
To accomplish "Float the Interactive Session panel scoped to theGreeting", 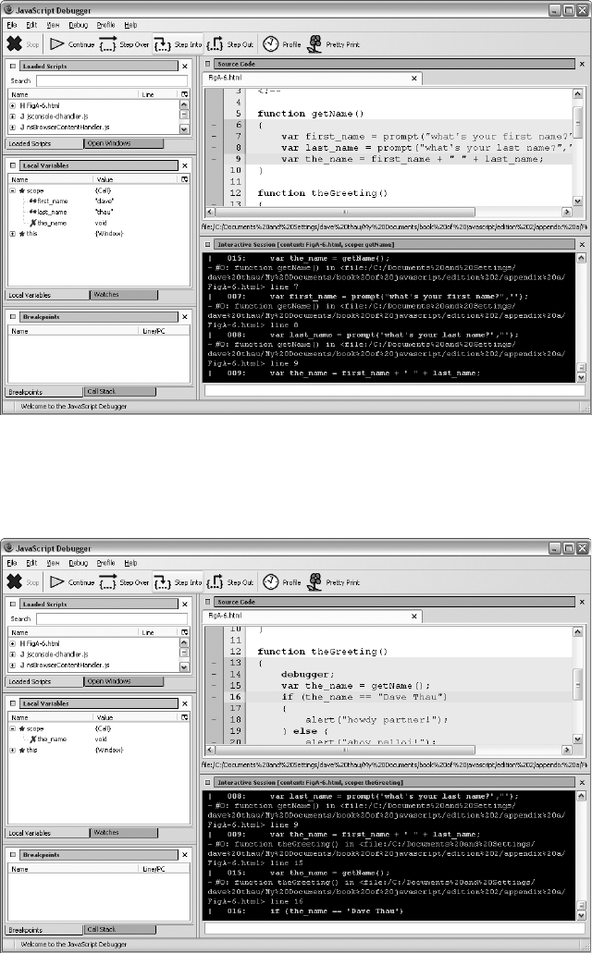I will [207, 782].
